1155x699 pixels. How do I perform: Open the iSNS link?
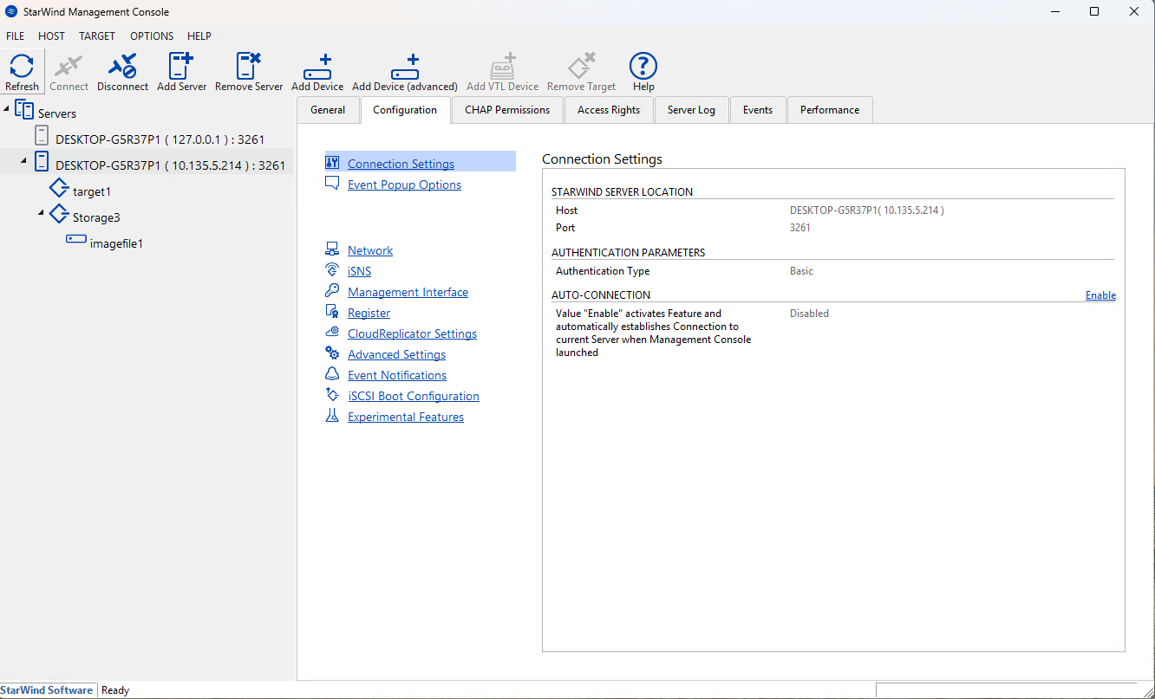coord(359,271)
